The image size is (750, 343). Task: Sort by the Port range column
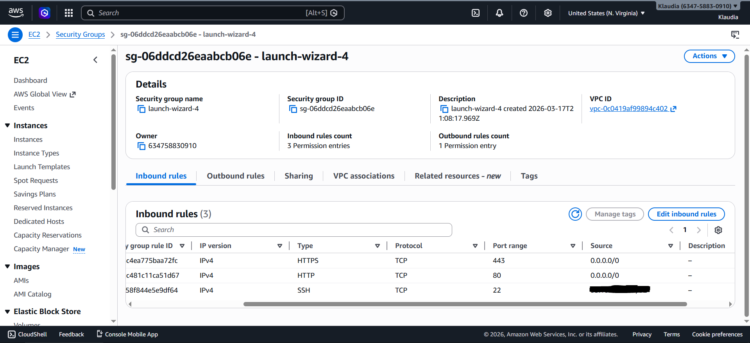[x=573, y=246]
